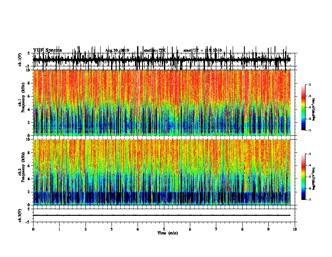The width and height of the screenshot is (332, 257).
Task: Click time axis tick label "9"
Action: point(268,229)
